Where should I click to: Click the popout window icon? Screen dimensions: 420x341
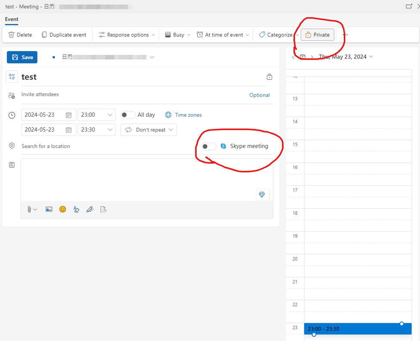coord(409,6)
